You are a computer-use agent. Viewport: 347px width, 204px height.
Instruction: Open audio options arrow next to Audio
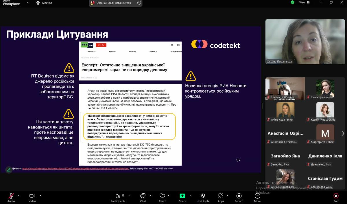point(18,196)
